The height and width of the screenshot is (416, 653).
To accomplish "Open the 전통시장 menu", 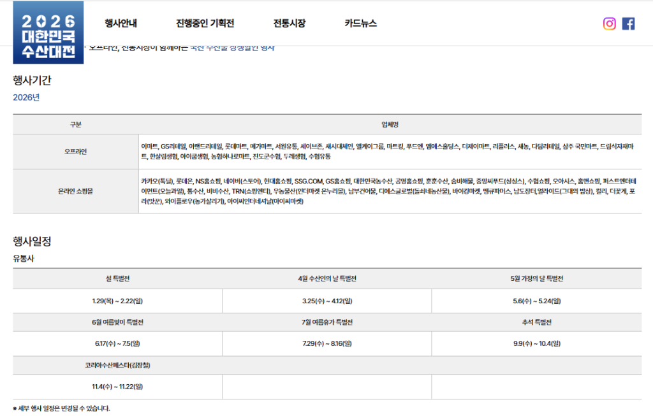I will [289, 23].
